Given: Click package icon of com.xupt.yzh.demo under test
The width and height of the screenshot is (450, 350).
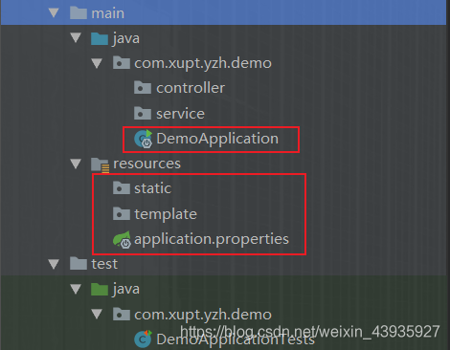Looking at the screenshot, I should [x=122, y=314].
